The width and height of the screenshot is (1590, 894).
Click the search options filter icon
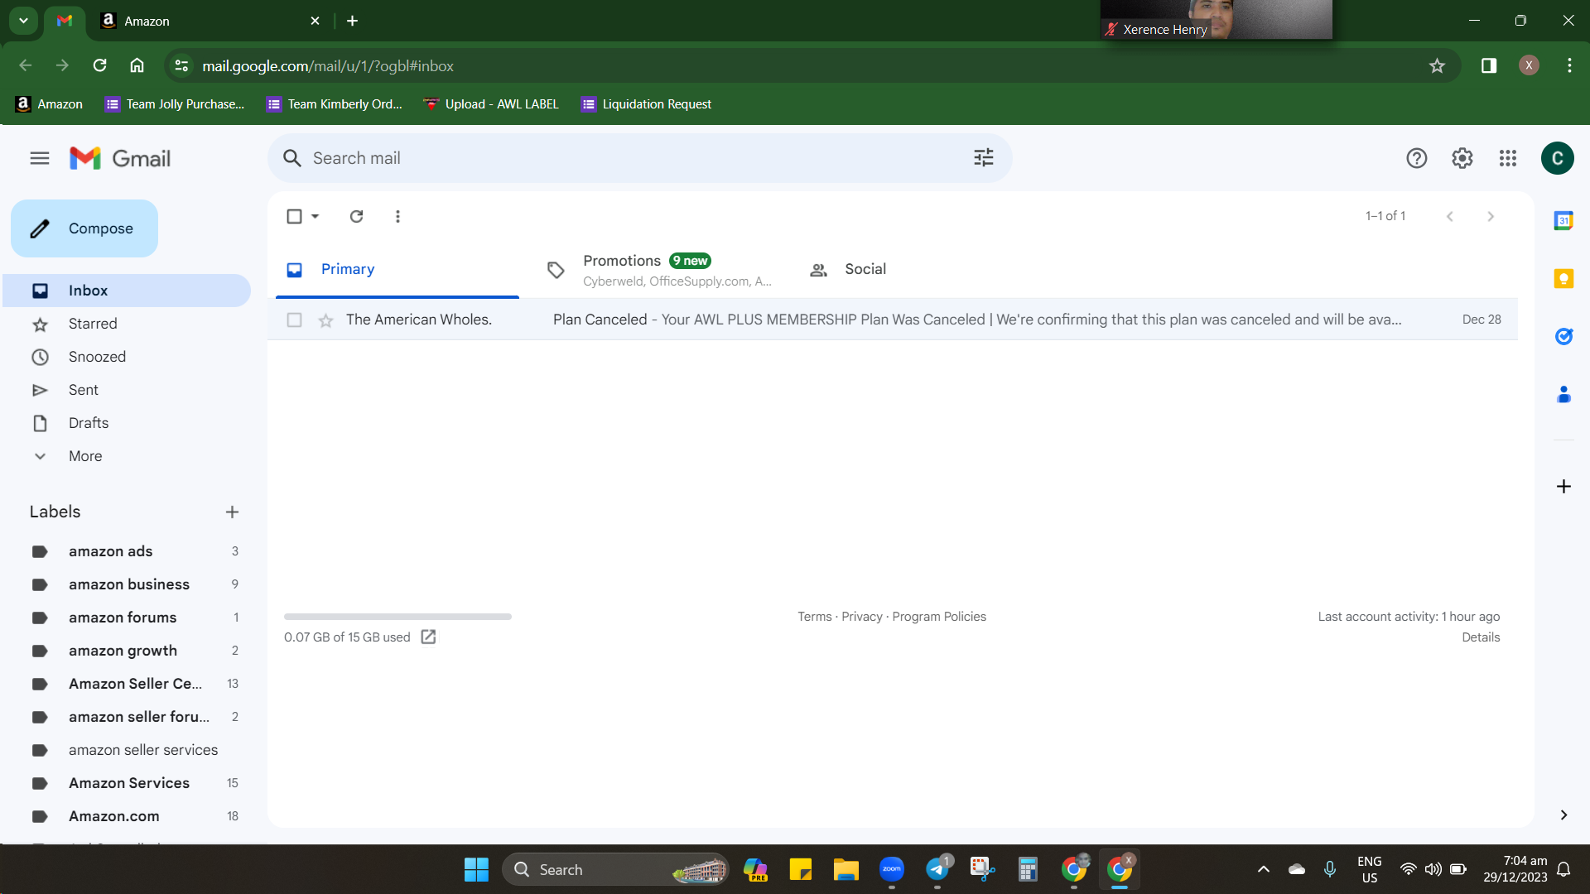[983, 158]
